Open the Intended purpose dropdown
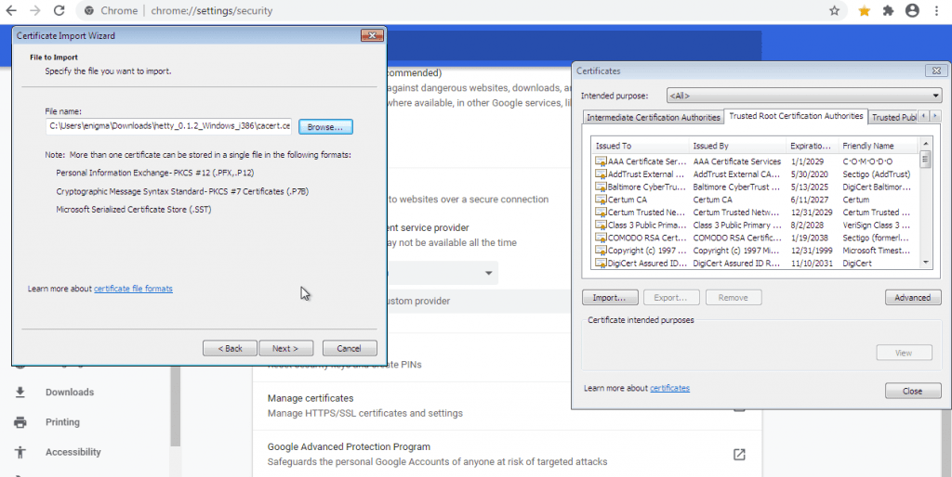The image size is (952, 477). 804,96
